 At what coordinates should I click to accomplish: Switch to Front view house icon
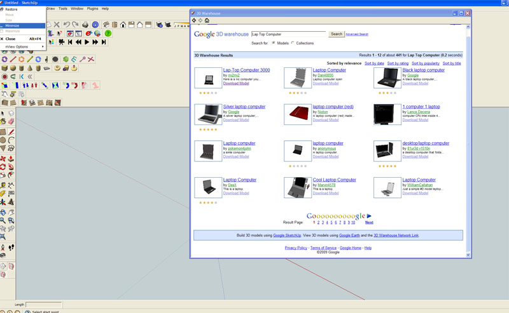(123, 25)
